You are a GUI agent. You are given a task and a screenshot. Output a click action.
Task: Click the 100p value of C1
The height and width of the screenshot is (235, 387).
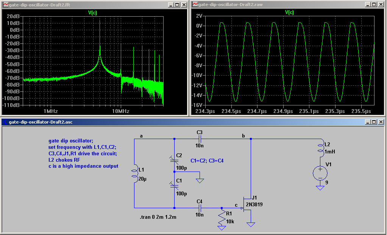pos(181,193)
